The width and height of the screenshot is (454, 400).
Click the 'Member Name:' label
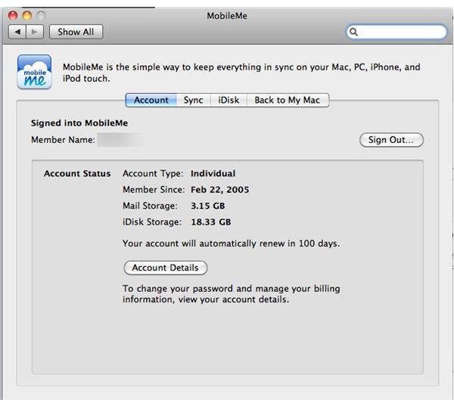pos(63,140)
